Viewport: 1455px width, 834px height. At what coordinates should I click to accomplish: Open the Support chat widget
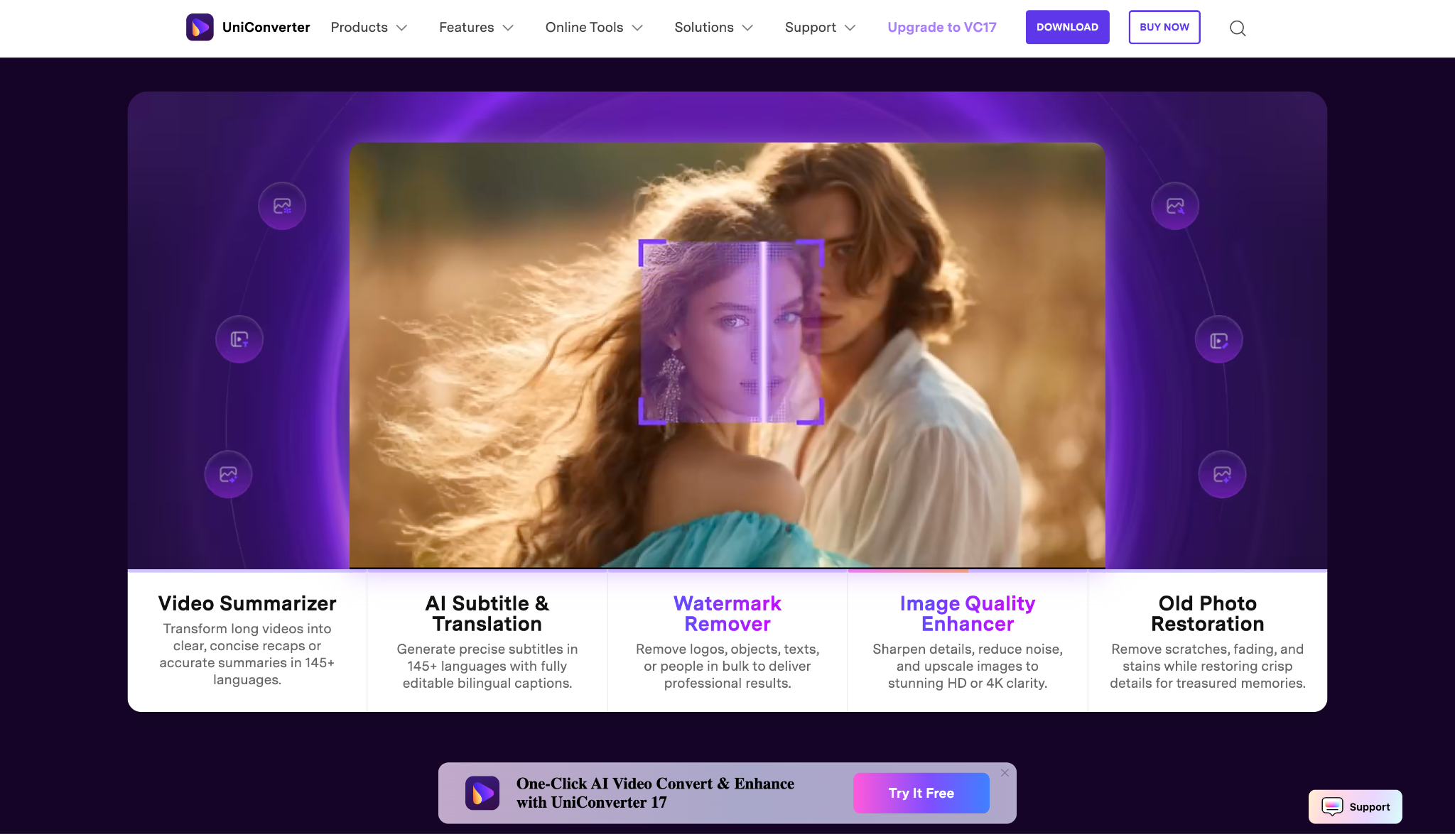click(x=1354, y=806)
